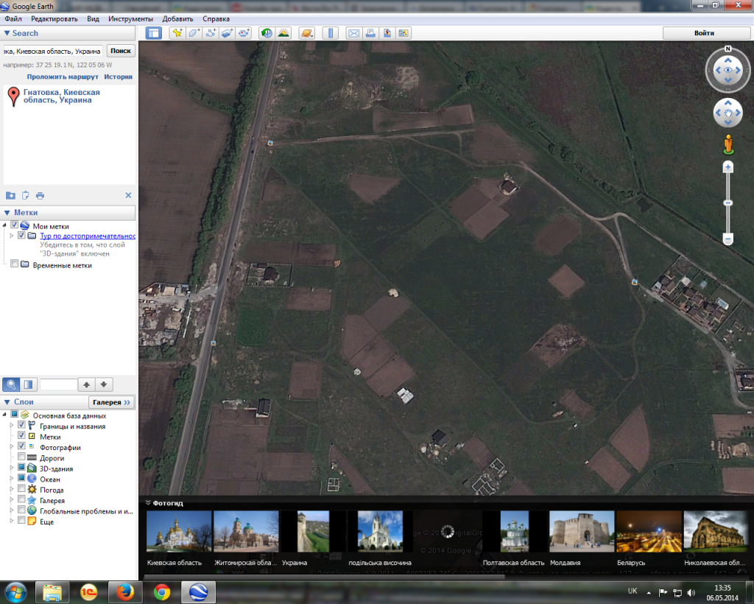The height and width of the screenshot is (604, 754).
Task: Click the Email envelope toolbar icon
Action: point(353,33)
